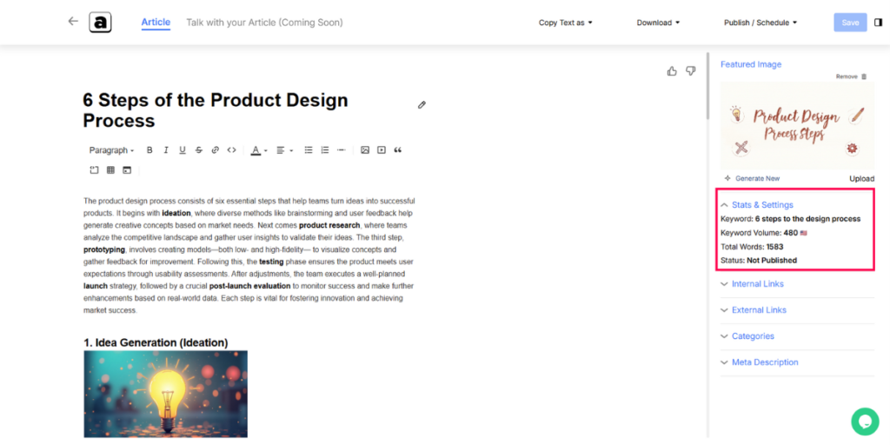Viewport: 890px width, 445px height.
Task: Open the text color dropdown arrow
Action: tap(266, 151)
